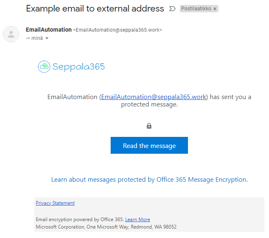
Task: Follow the Learn More link in footer
Action: pyautogui.click(x=137, y=220)
